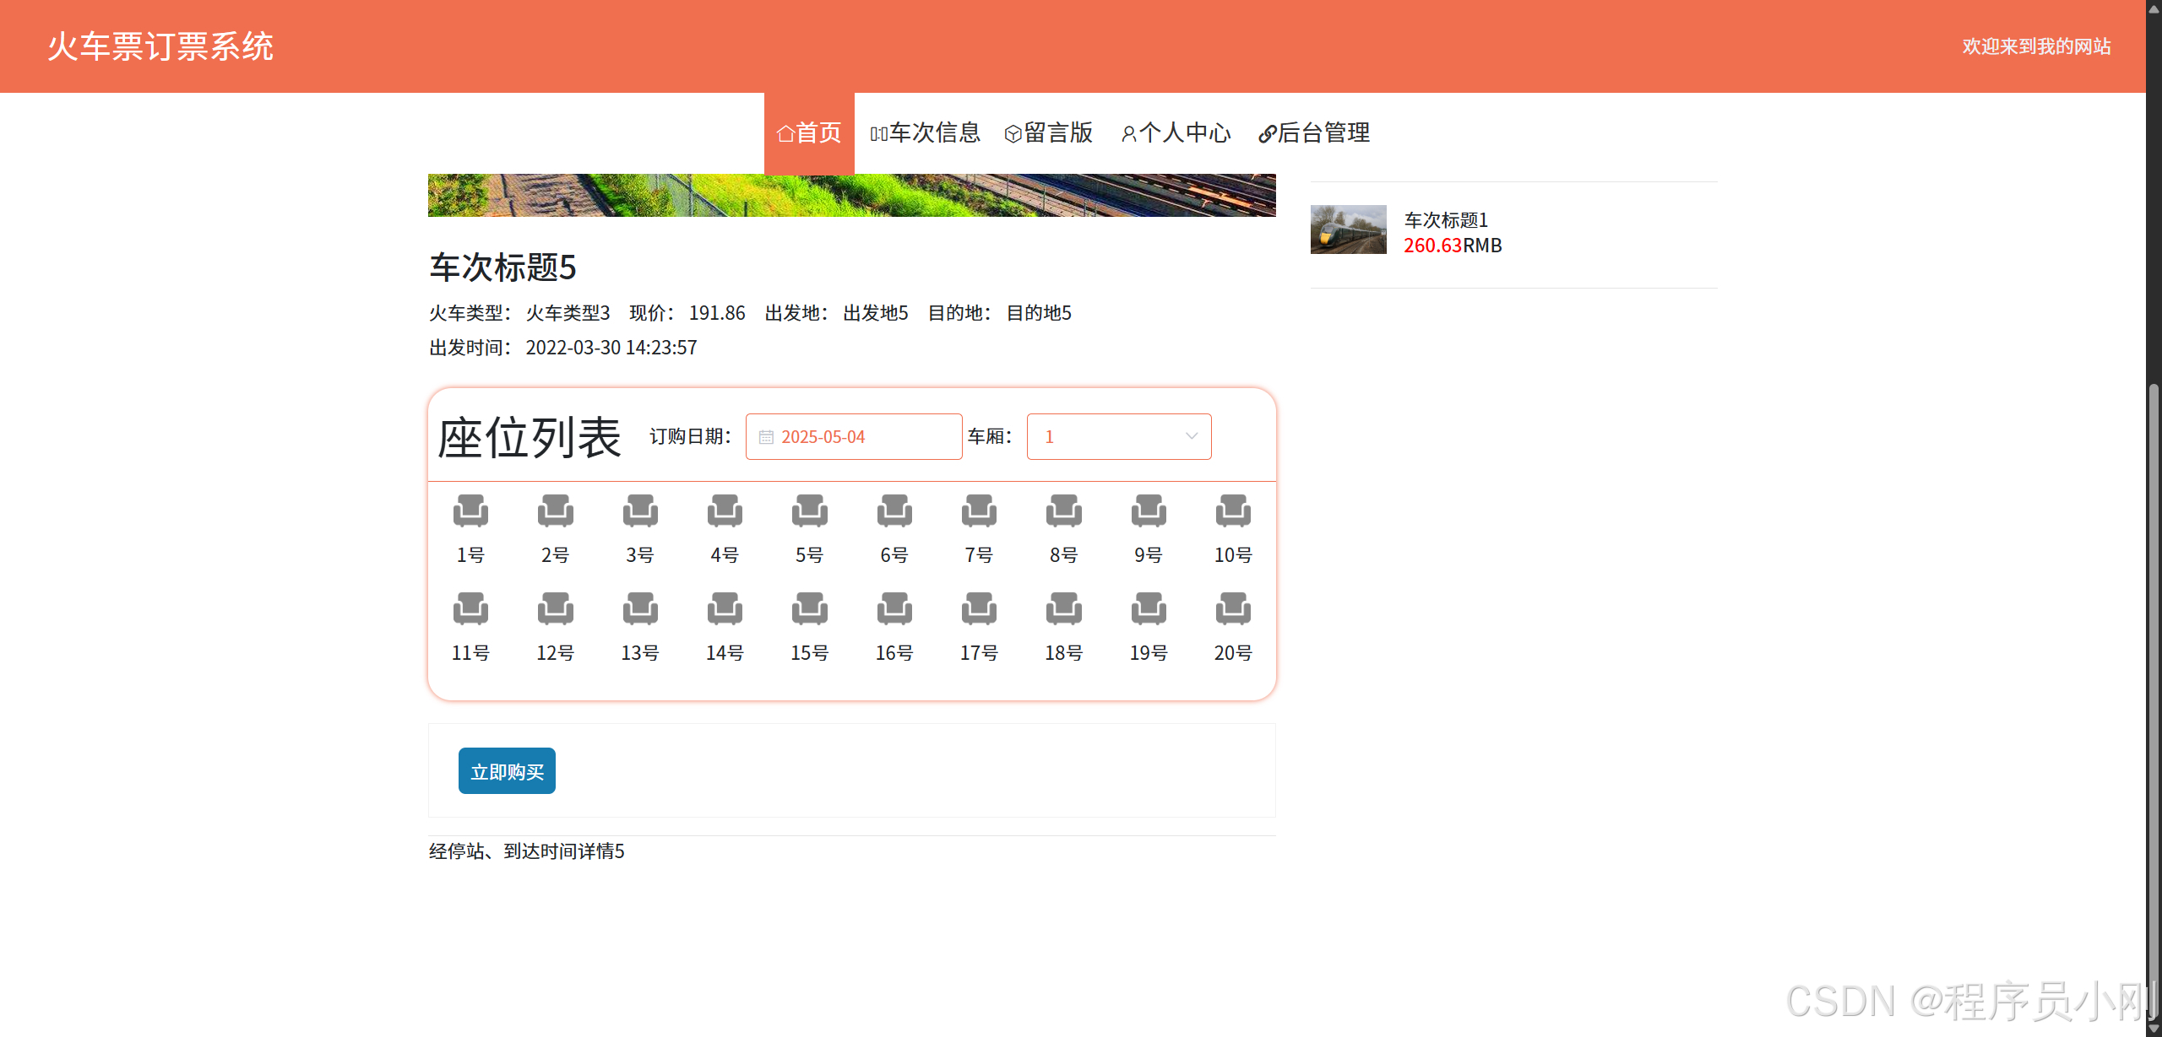The image size is (2162, 1037).
Task: Pick seat 17号 armchair icon
Action: pyautogui.click(x=979, y=608)
